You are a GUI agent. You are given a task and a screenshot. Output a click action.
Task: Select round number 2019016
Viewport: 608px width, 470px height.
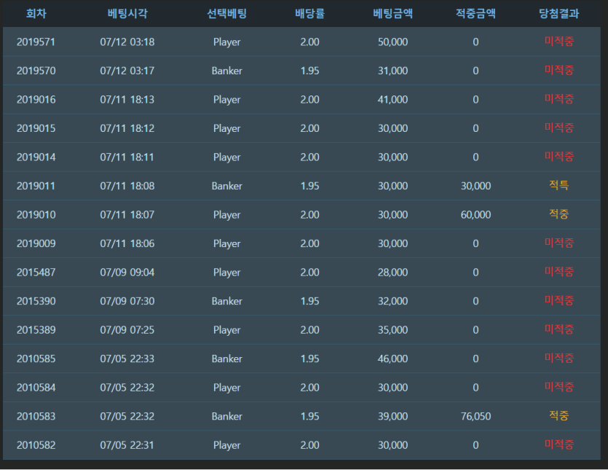(x=36, y=99)
